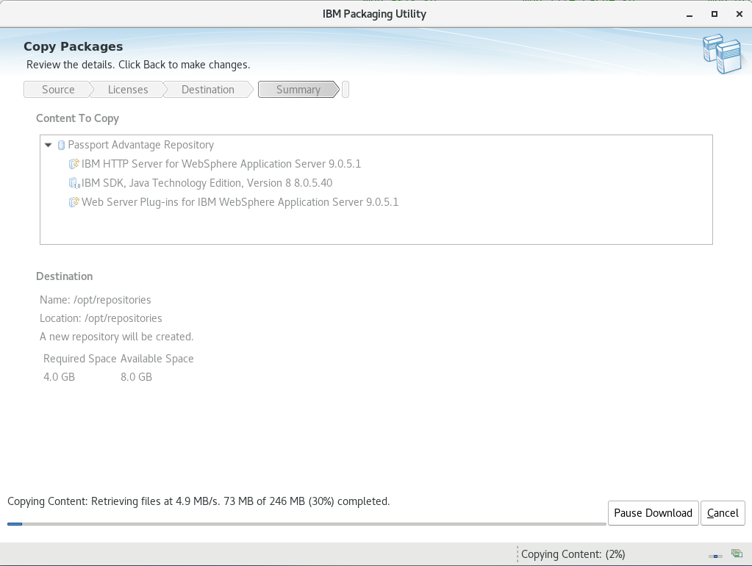
Task: Click the 'Content To Copy' heading
Action: pos(78,118)
